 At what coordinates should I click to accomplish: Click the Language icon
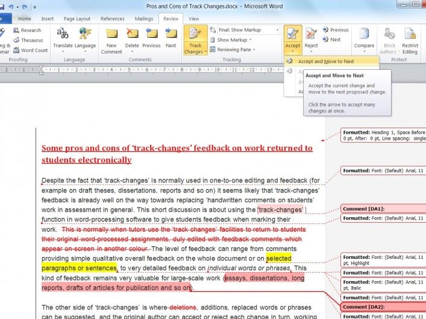pyautogui.click(x=85, y=39)
